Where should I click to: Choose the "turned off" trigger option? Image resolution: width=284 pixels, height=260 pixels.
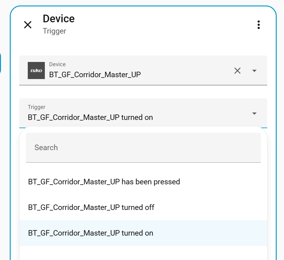click(x=91, y=208)
